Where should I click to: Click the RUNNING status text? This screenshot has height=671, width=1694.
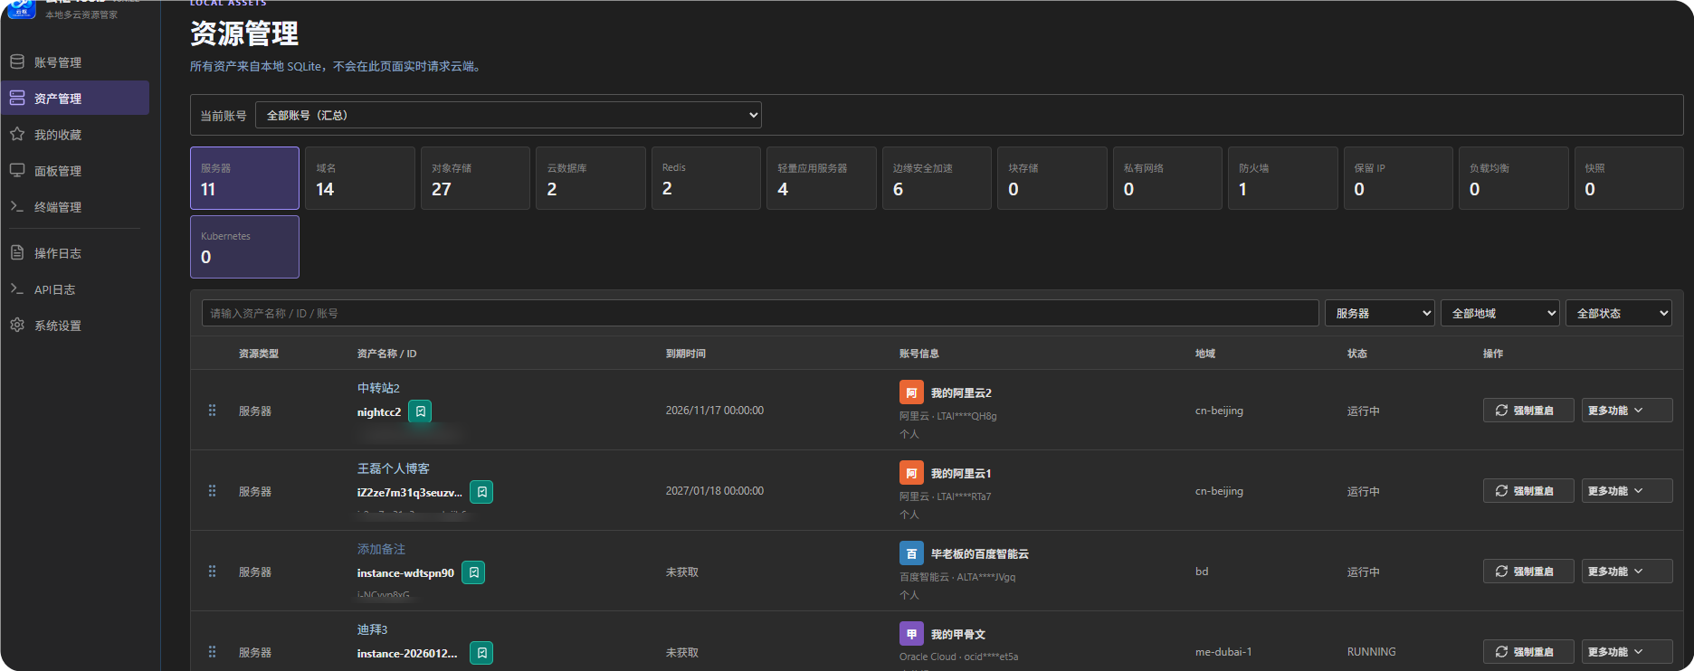1371,652
